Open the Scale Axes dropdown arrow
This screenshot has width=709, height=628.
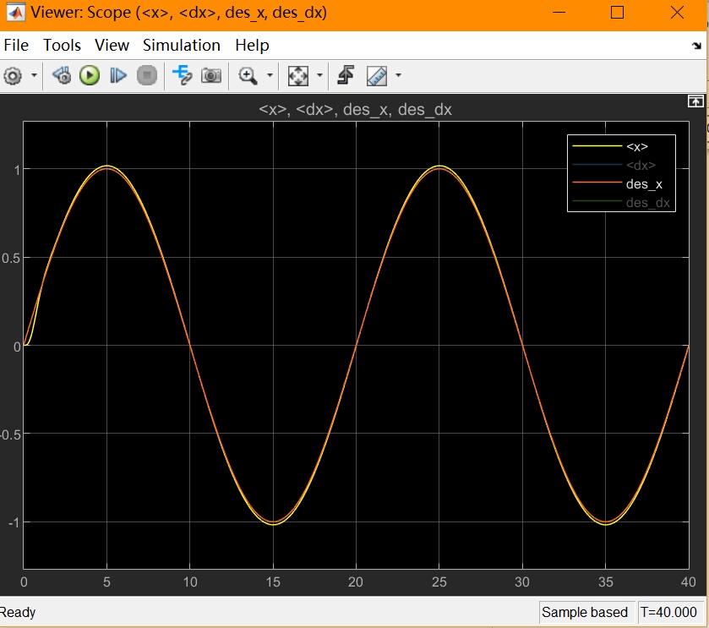point(319,75)
